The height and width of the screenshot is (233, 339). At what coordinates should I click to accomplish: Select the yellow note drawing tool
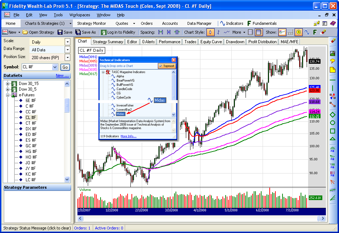(333, 70)
